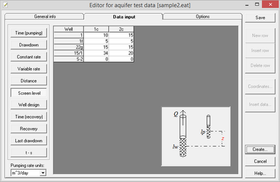Click the well name 1f row header
This screenshot has width=280, height=182.
click(68, 41)
